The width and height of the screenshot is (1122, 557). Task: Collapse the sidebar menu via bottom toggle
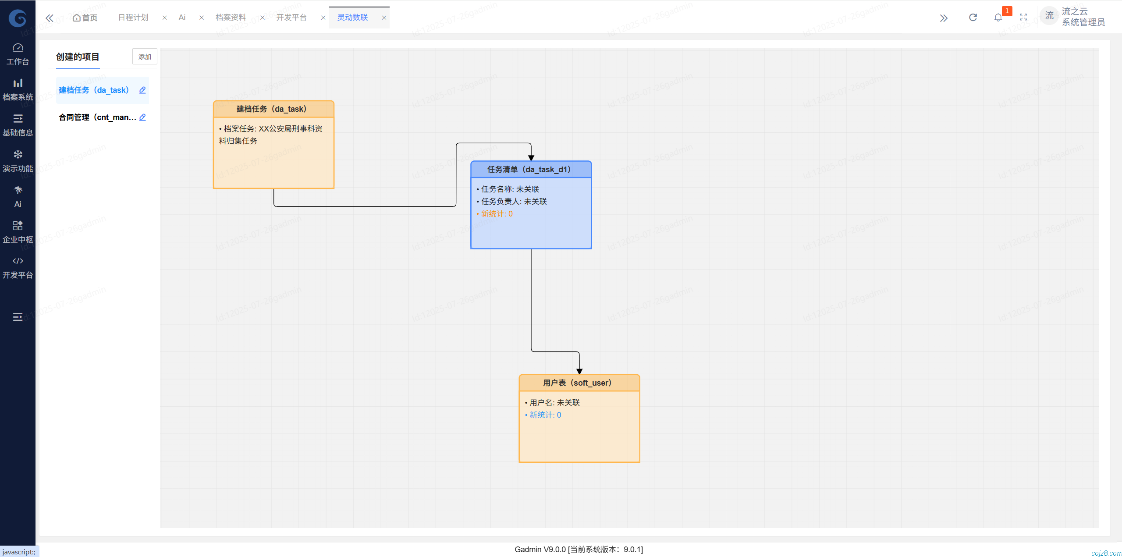18,317
